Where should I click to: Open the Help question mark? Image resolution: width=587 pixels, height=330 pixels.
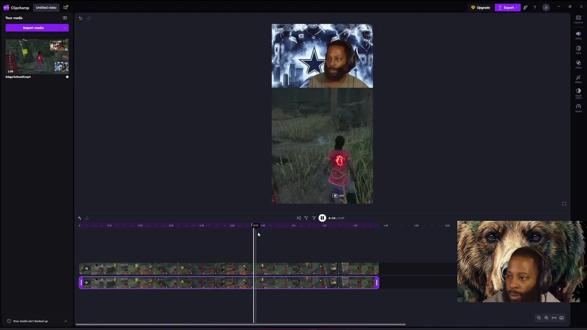pyautogui.click(x=535, y=7)
